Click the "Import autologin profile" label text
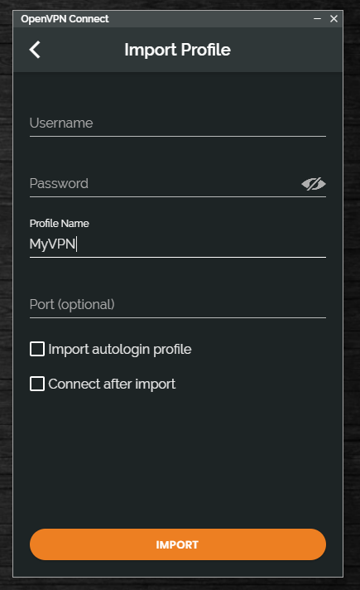 pos(120,349)
